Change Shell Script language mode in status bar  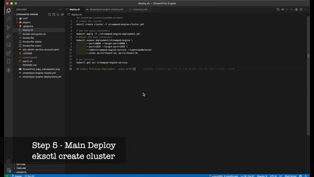[290, 176]
